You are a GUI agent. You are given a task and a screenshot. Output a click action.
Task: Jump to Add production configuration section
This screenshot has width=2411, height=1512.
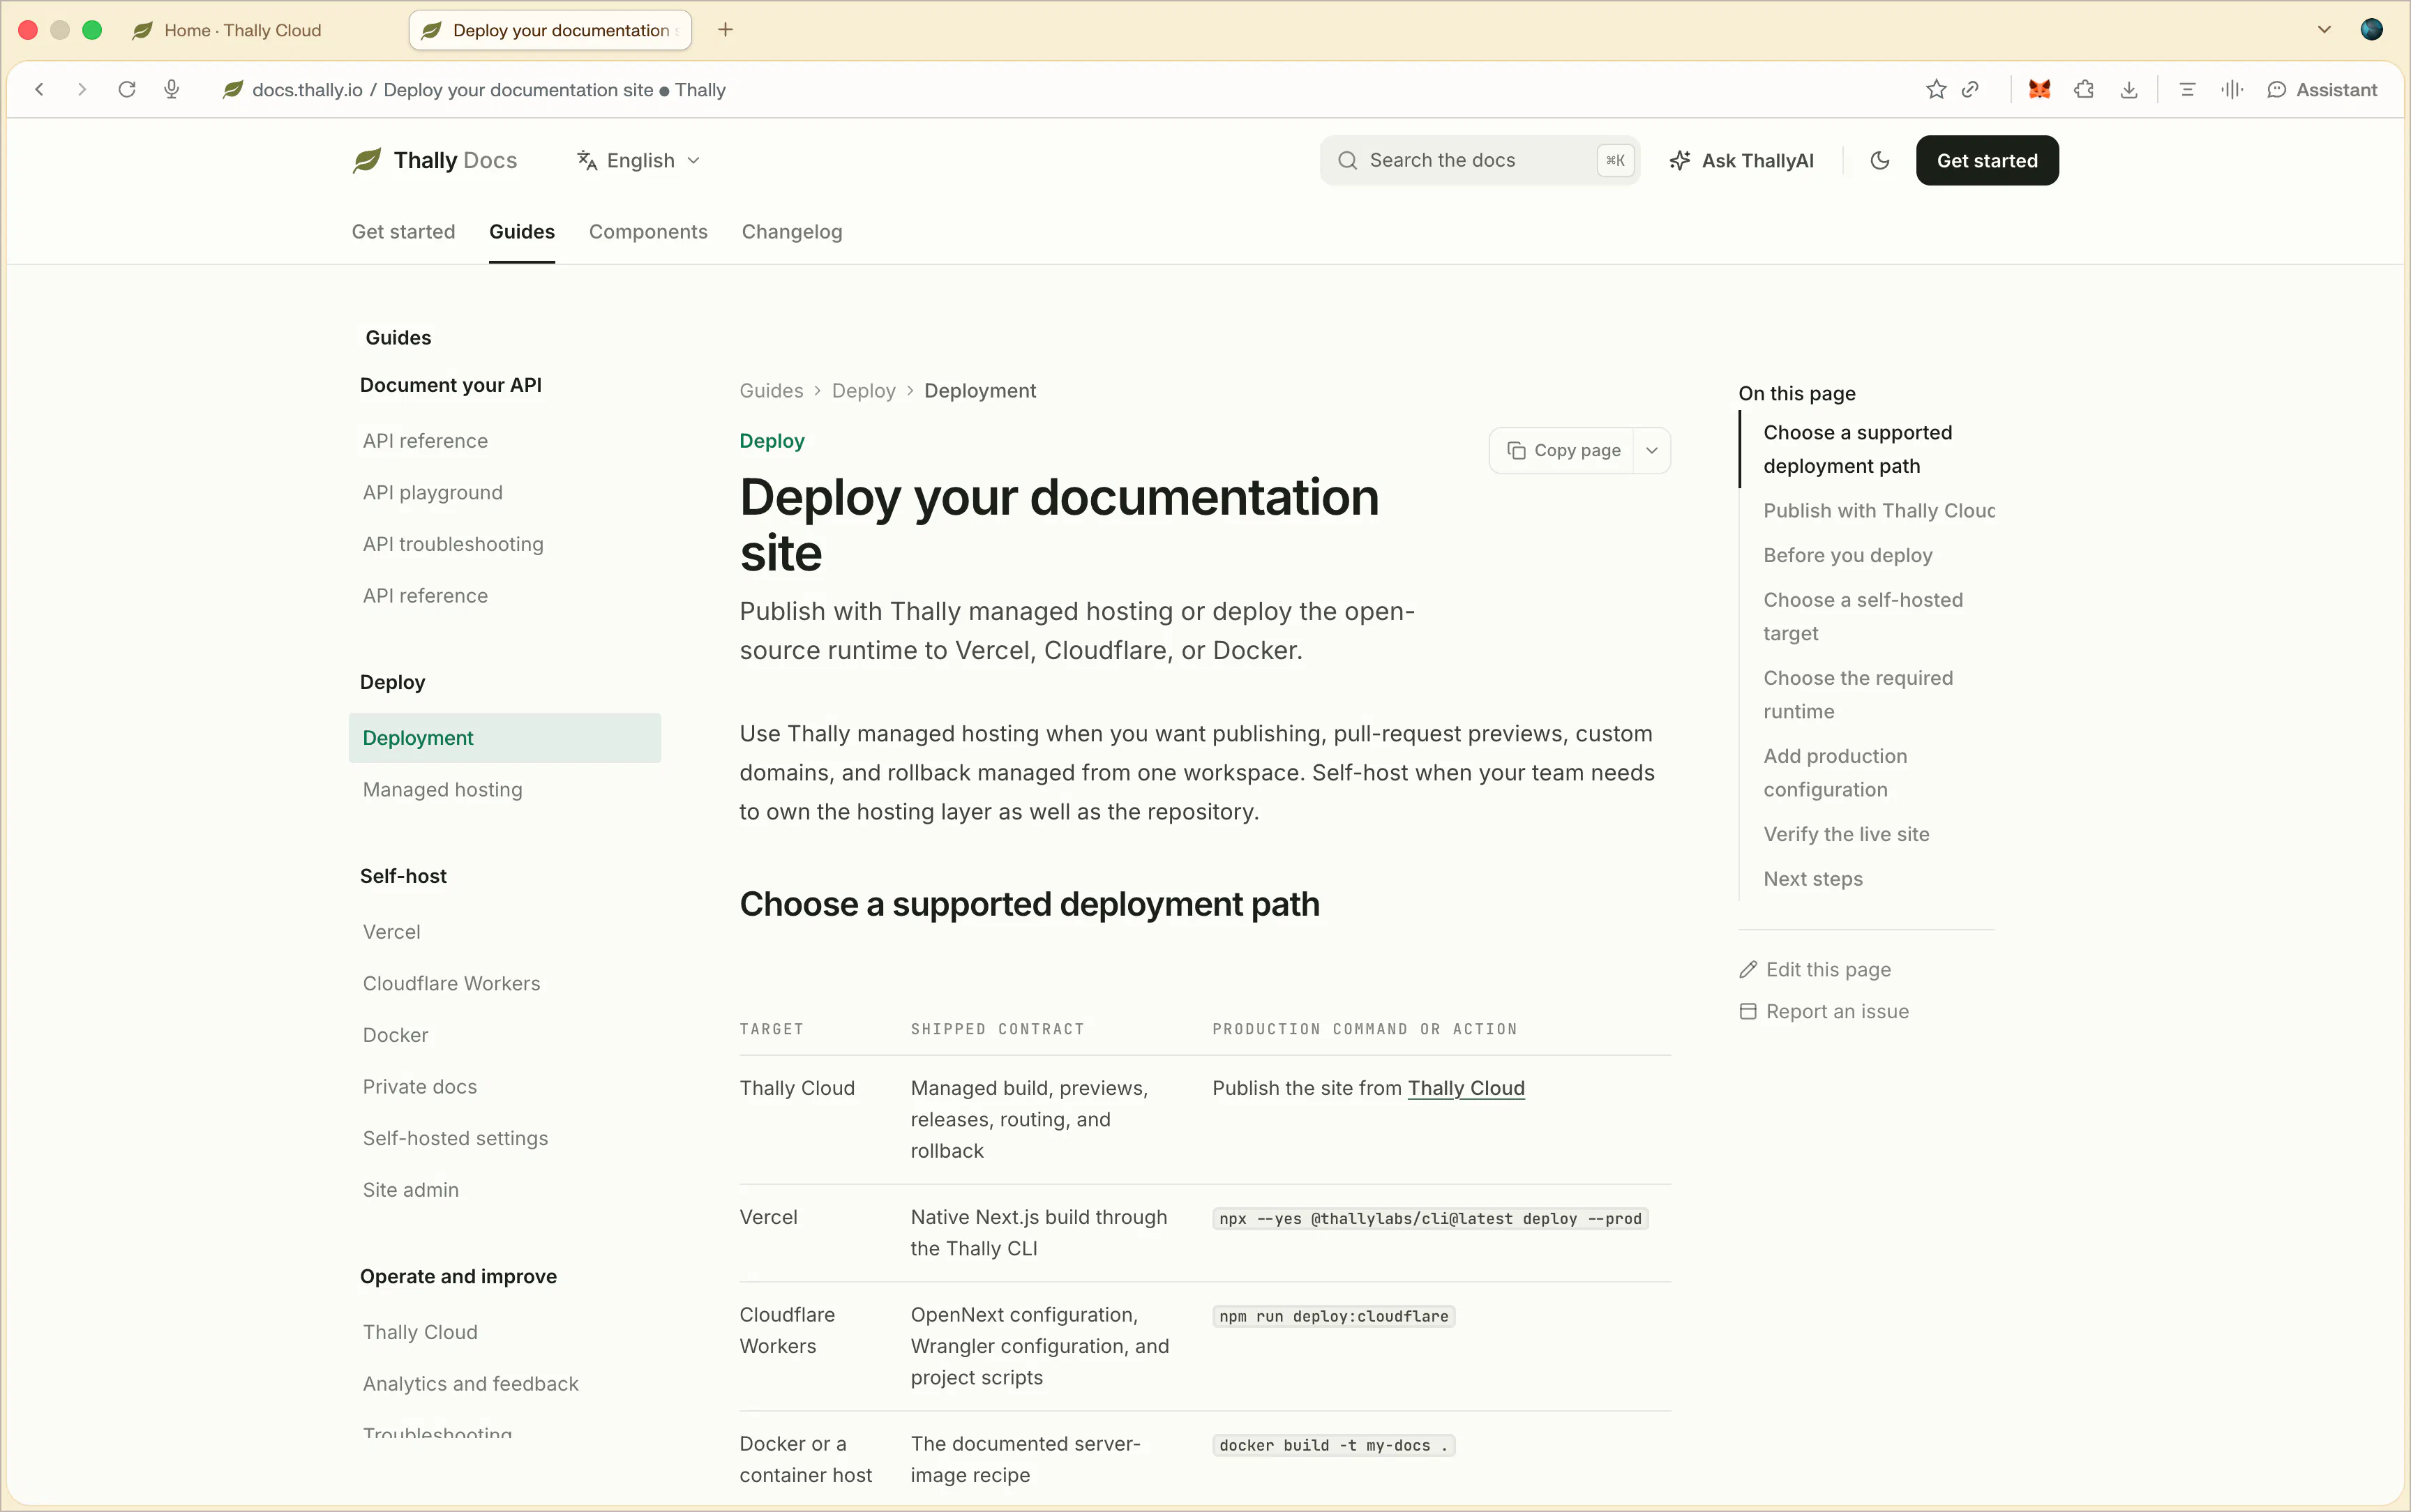coord(1835,773)
